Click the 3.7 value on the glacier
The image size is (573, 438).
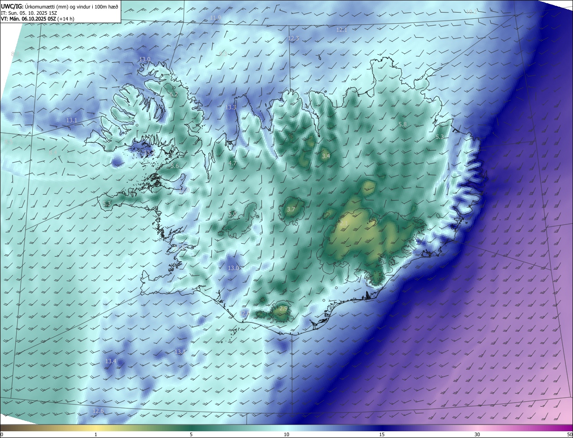[x=291, y=210]
